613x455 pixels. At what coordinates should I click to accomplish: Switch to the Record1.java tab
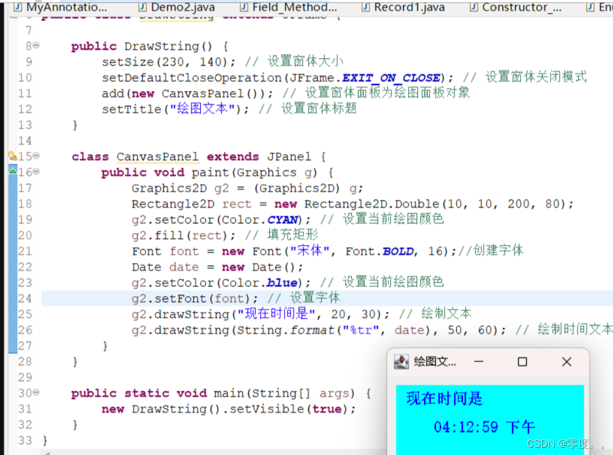(404, 8)
